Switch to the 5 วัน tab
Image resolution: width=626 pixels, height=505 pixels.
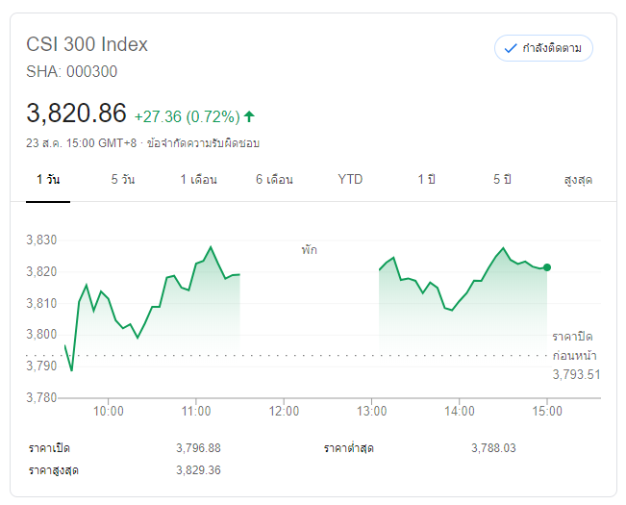click(x=122, y=180)
